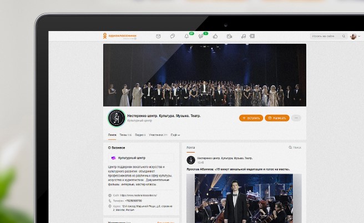364x223 pixels.
Task: Click the phone number +79250565799
Action: 133,201
